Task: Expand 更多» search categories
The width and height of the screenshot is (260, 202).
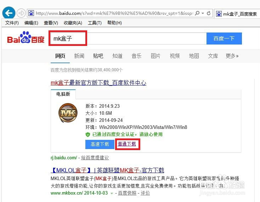Action: 232,56
